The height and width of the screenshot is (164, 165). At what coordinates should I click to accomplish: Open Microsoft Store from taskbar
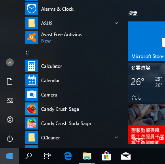coord(106,156)
